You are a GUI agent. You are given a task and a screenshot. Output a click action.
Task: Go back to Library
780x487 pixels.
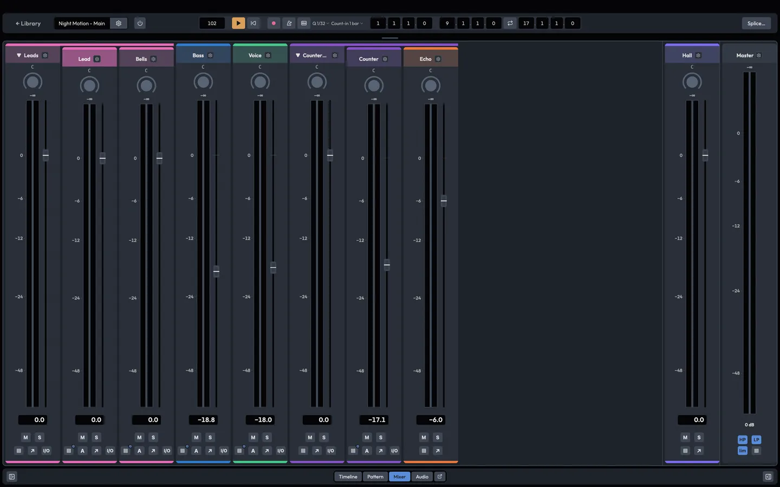(x=28, y=23)
